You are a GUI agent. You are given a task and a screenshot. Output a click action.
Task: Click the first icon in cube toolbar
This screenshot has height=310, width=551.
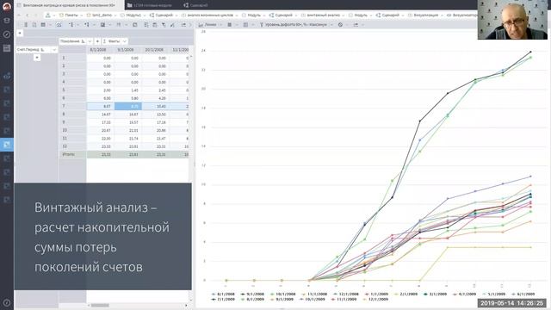click(x=26, y=25)
